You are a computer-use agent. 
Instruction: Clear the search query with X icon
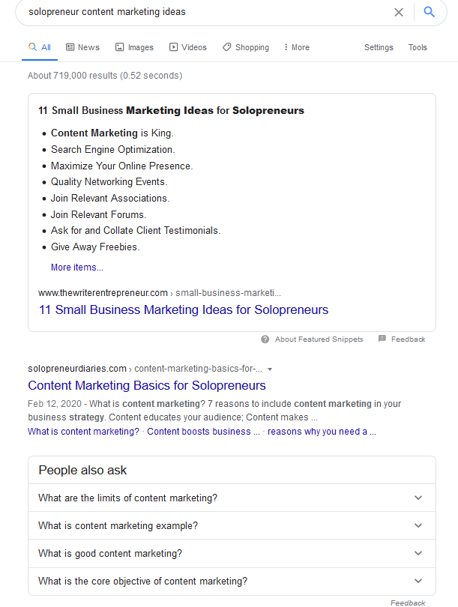click(x=399, y=13)
